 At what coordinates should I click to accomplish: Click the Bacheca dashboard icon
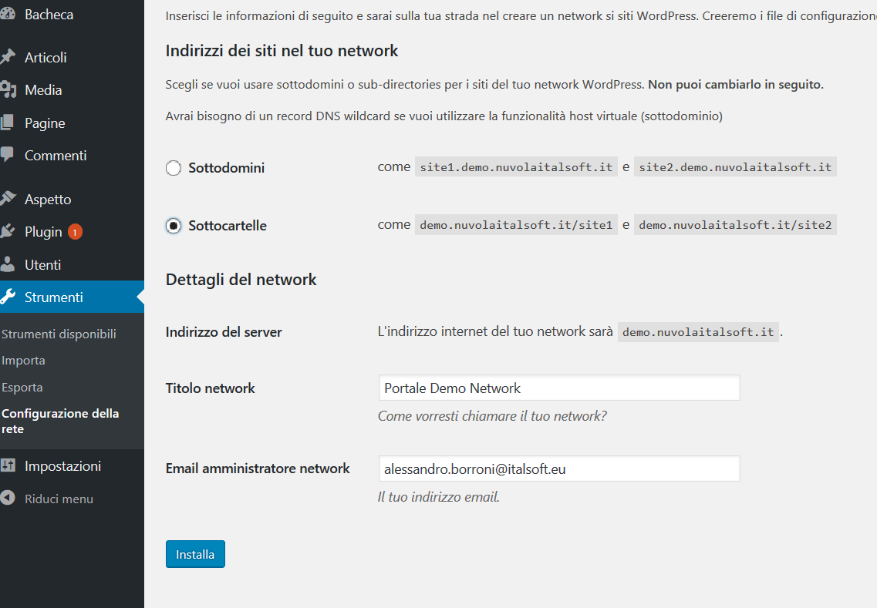[x=8, y=15]
